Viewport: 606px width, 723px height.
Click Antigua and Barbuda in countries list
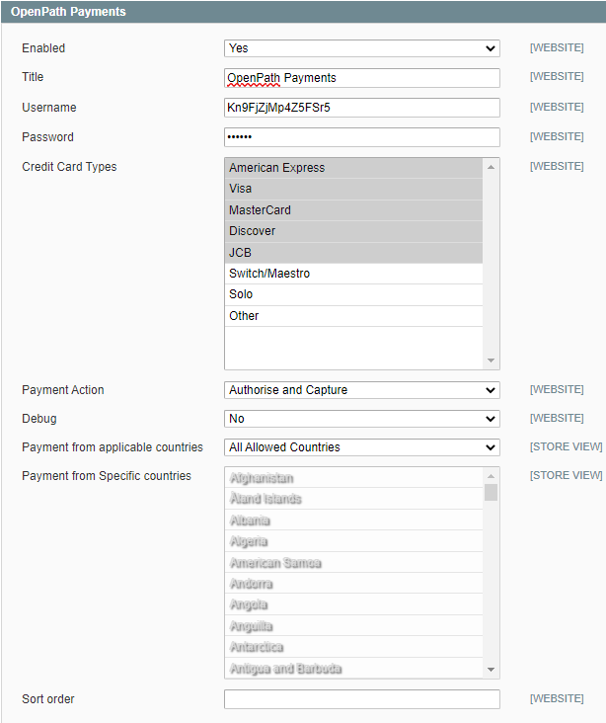[353, 668]
